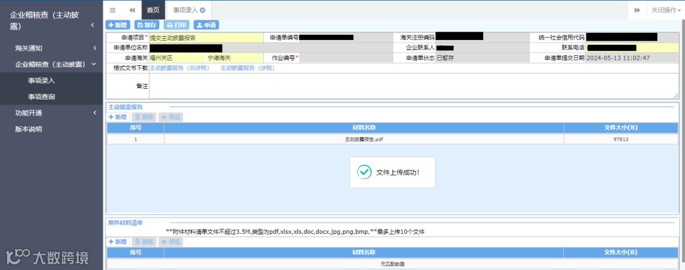Click the 联系电话 input field
Viewport: 685px width, 270px height.
pos(632,48)
